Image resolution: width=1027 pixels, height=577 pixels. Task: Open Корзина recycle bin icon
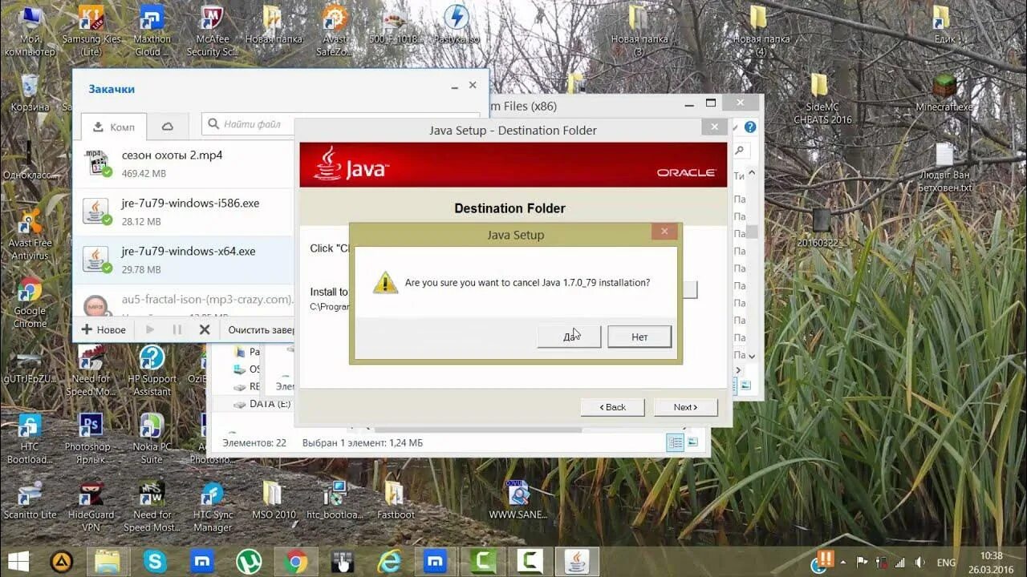pyautogui.click(x=30, y=92)
